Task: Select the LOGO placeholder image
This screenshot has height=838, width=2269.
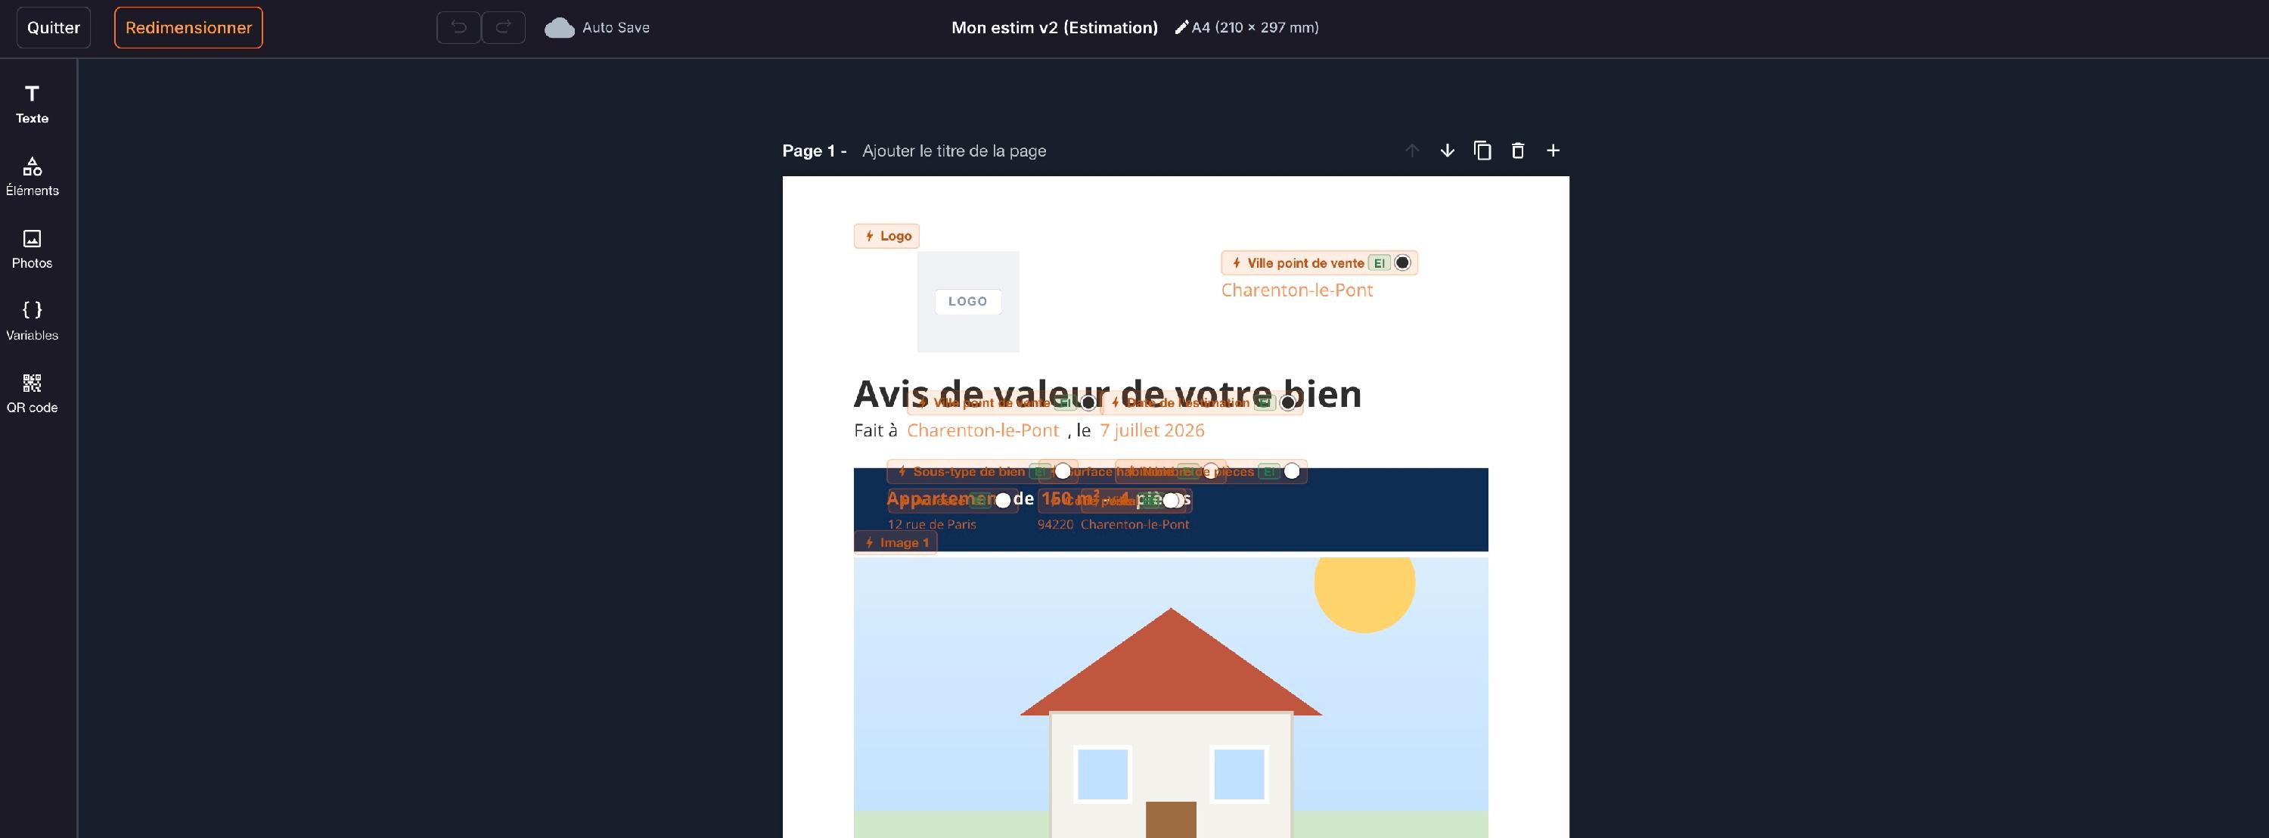Action: (968, 301)
